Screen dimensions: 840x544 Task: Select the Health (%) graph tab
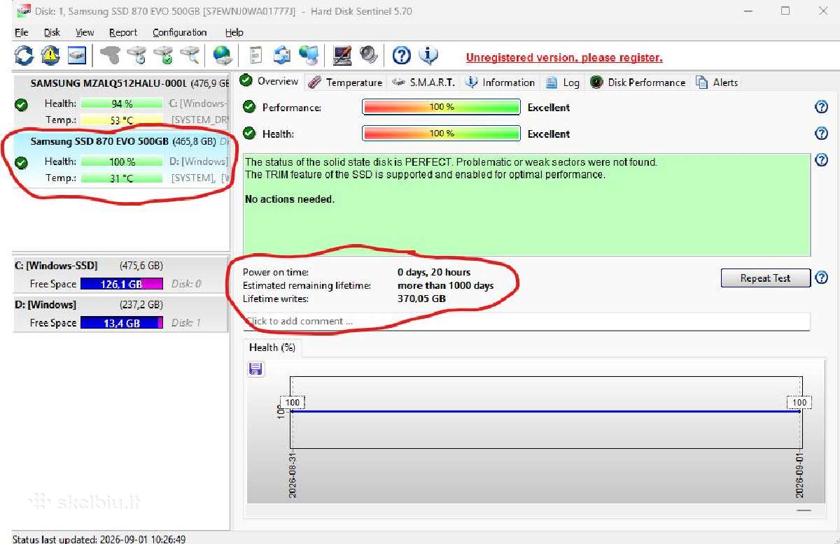(x=272, y=347)
